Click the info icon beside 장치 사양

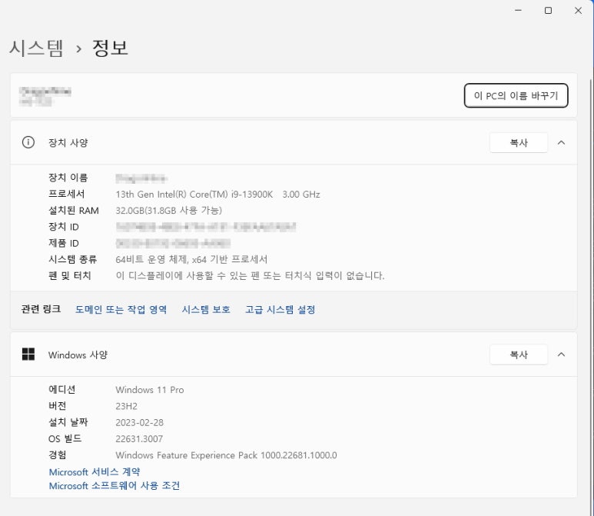[28, 142]
